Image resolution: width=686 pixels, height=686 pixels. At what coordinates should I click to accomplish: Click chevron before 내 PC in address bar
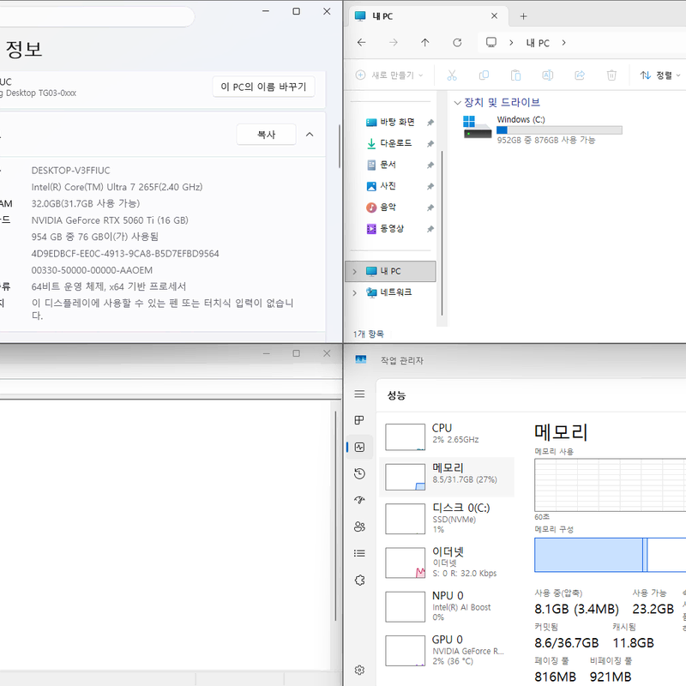click(x=511, y=42)
